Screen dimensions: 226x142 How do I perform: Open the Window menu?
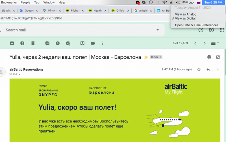tap(49, 3)
